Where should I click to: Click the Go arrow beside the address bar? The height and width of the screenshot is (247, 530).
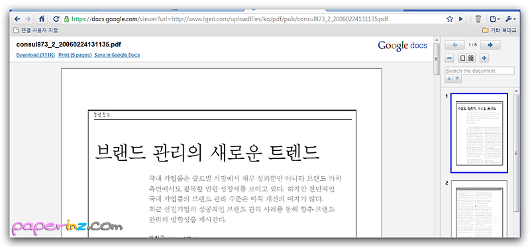(x=460, y=19)
